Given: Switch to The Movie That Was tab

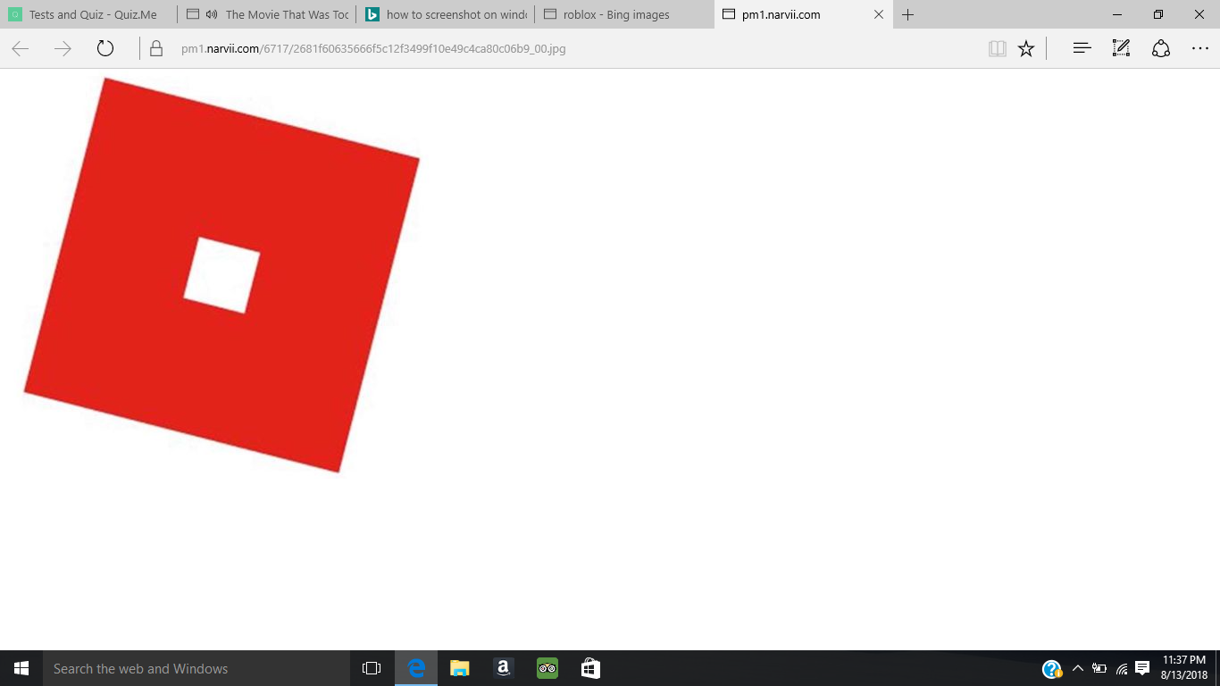Looking at the screenshot, I should (x=266, y=14).
